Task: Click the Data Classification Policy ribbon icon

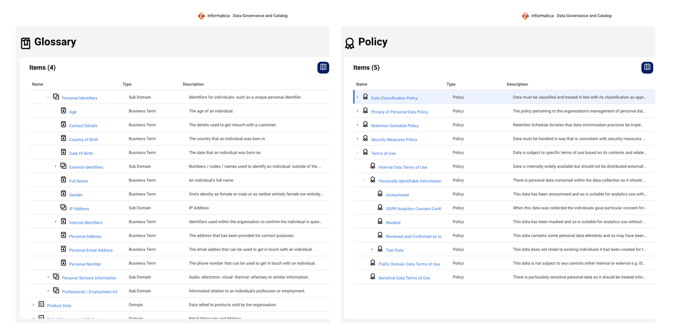Action: pos(365,97)
